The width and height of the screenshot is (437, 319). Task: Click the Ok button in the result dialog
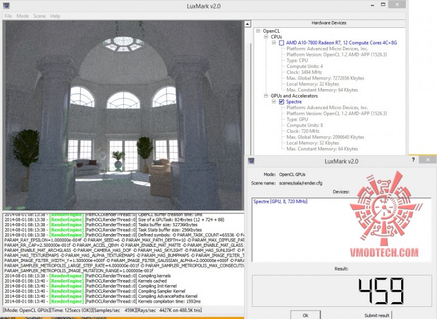coord(305,315)
